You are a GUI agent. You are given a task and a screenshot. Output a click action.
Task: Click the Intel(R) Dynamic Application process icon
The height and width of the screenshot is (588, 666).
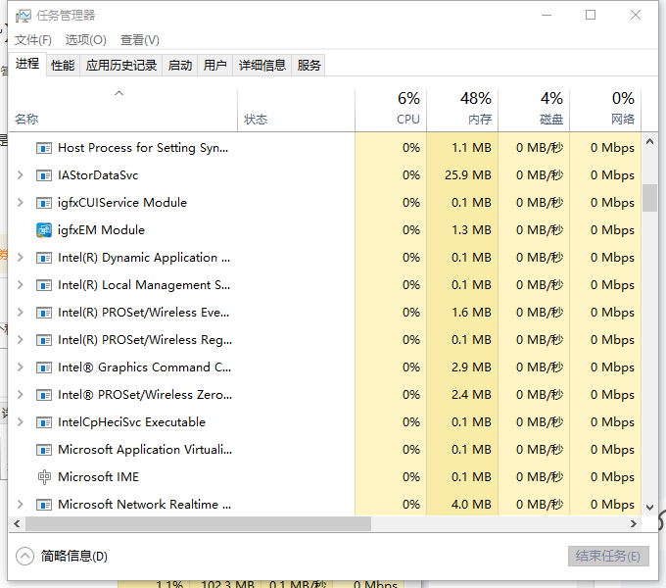point(44,258)
